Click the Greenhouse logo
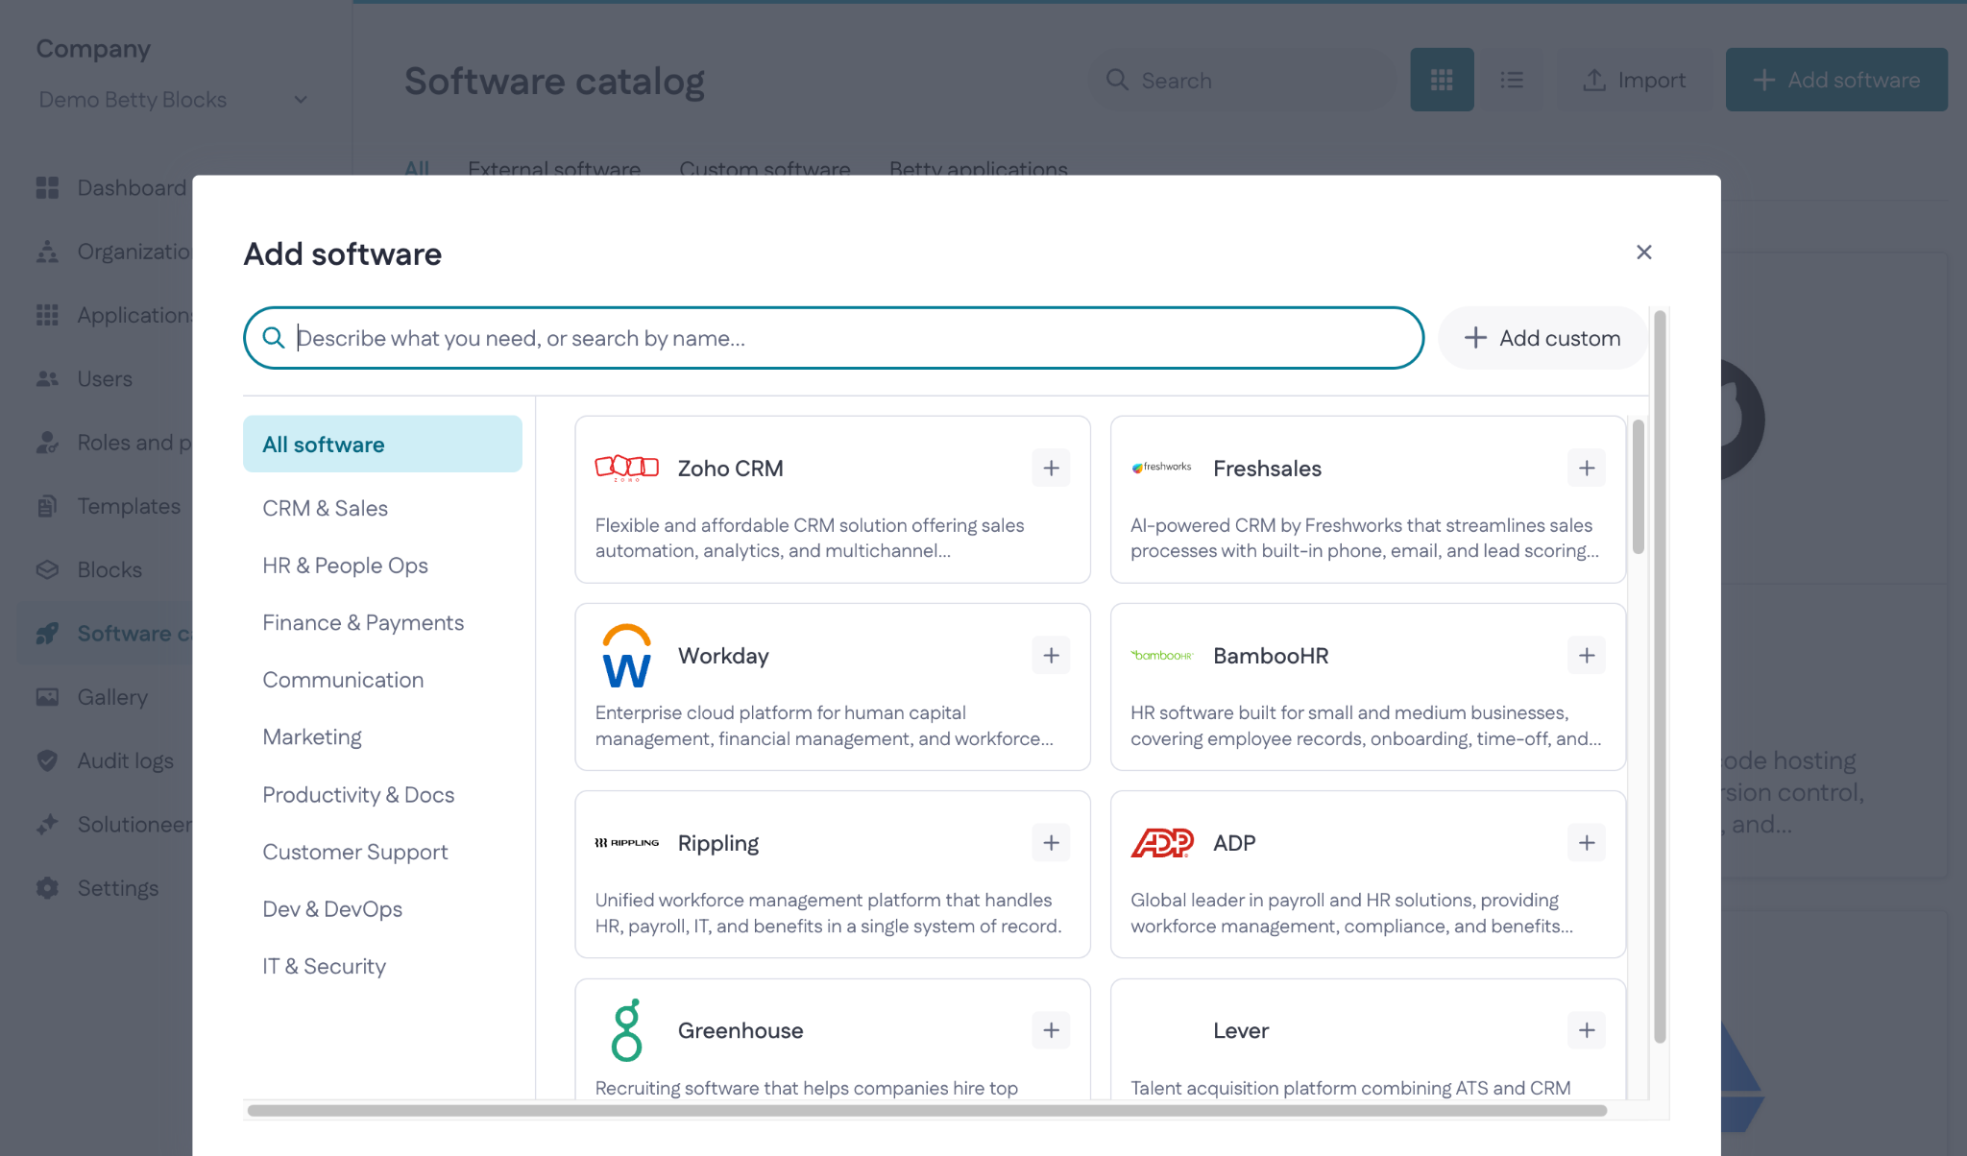1967x1156 pixels. click(626, 1030)
